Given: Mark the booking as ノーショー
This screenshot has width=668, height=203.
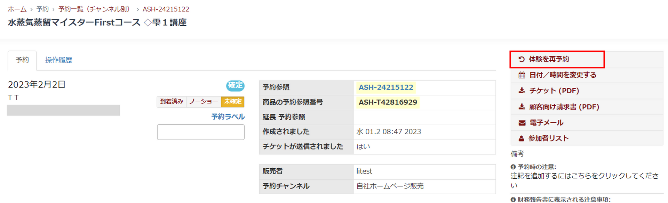Looking at the screenshot, I should [204, 102].
